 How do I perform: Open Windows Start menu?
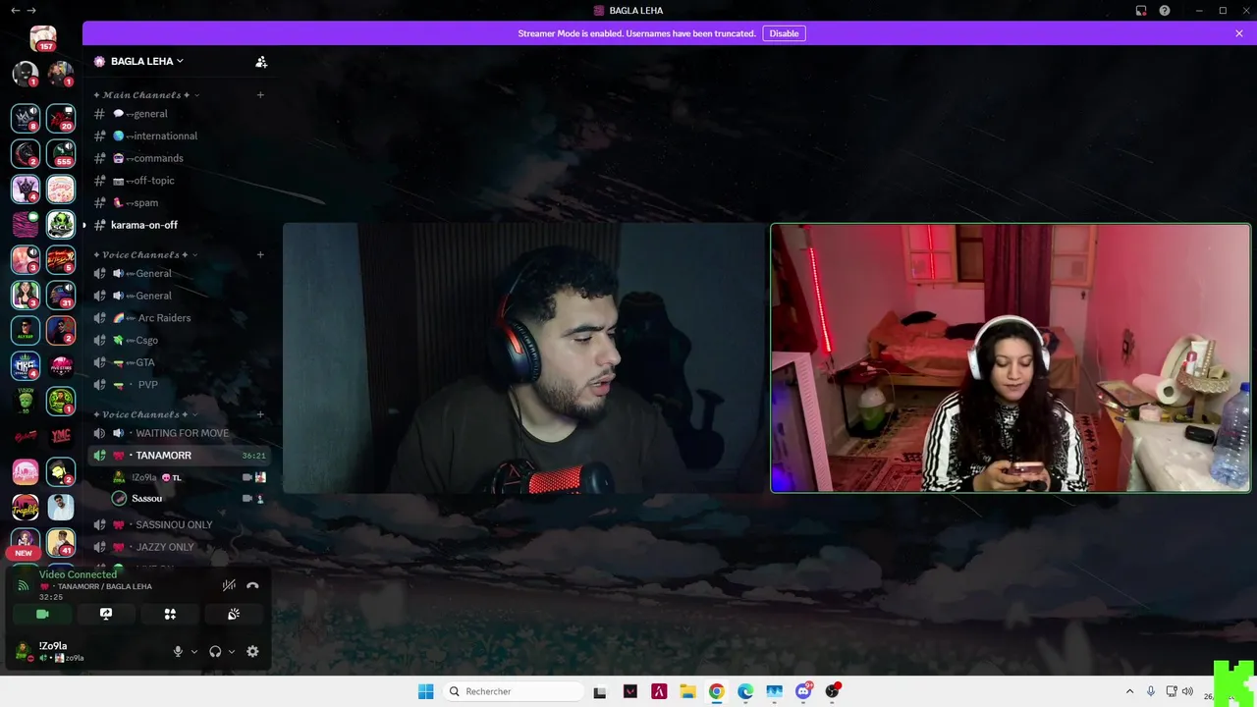click(x=425, y=691)
